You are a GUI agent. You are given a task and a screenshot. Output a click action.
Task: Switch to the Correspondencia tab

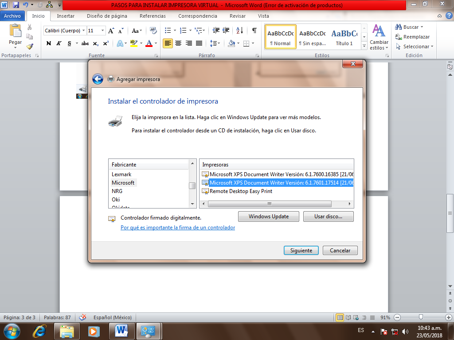pos(197,16)
